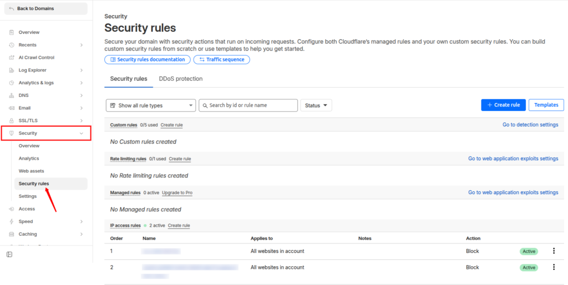Click Go to detection settings link

pyautogui.click(x=530, y=125)
